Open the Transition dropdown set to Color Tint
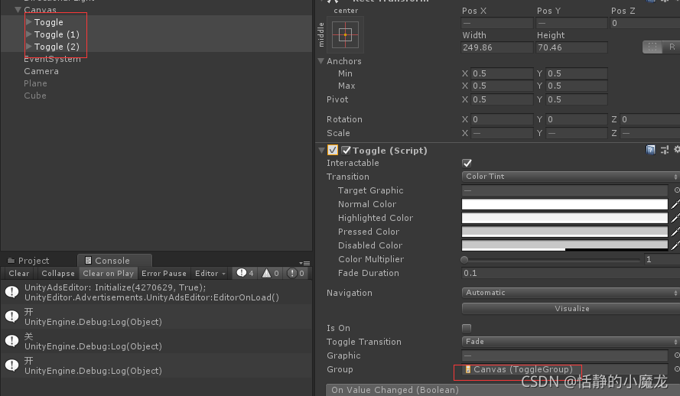680x396 pixels. click(x=570, y=177)
